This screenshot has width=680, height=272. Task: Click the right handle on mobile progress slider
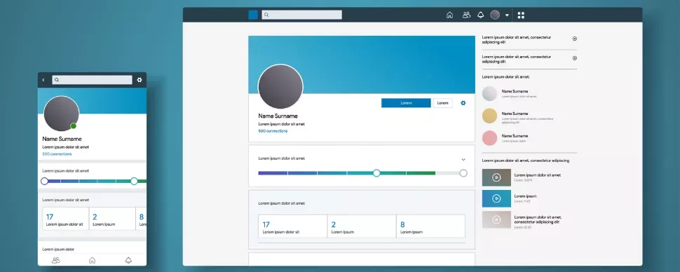134,182
